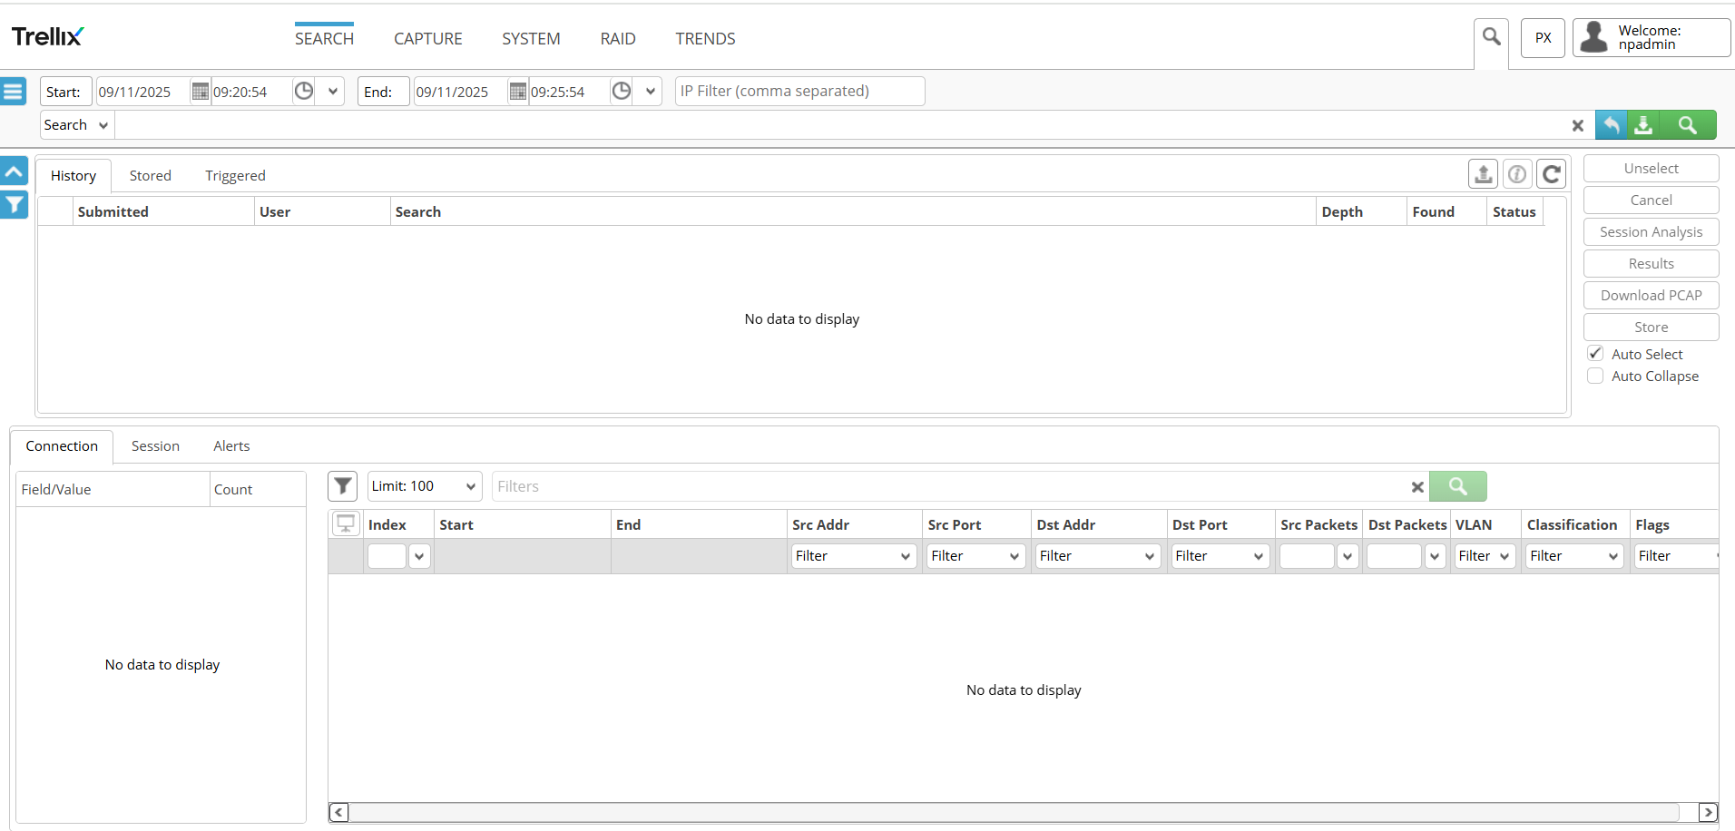This screenshot has height=831, width=1735.
Task: Toggle the hamburger menu beside Start
Action: pyautogui.click(x=13, y=92)
